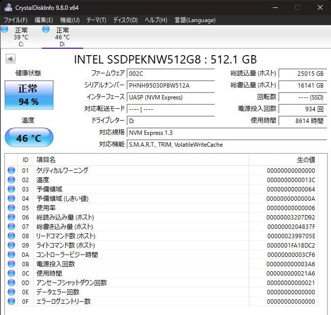Screen dimensions: 331x315
Task: Click the CrystalDiskInfo app icon in title bar
Action: coord(8,7)
